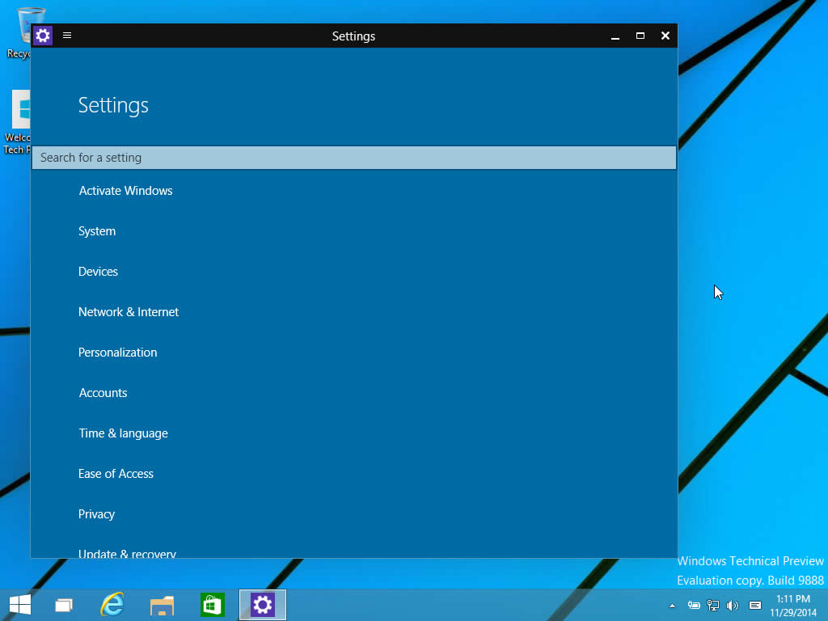Open File Explorer from the taskbar

point(162,606)
